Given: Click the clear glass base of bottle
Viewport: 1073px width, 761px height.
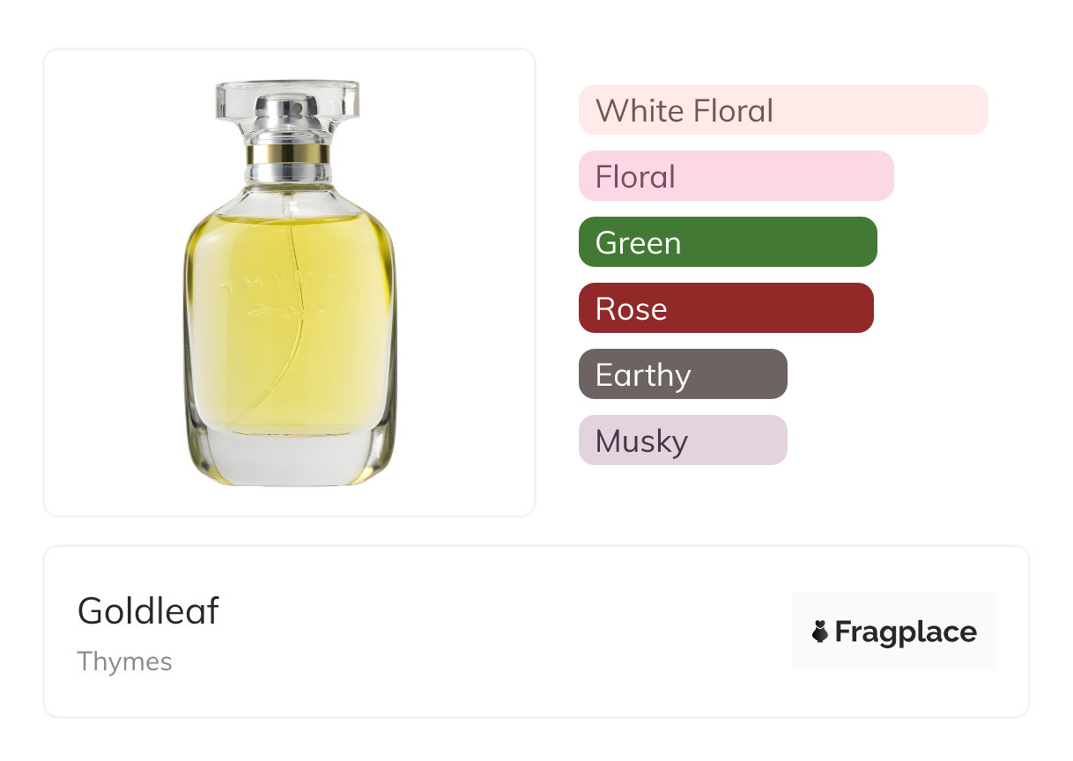Looking at the screenshot, I should 289,460.
